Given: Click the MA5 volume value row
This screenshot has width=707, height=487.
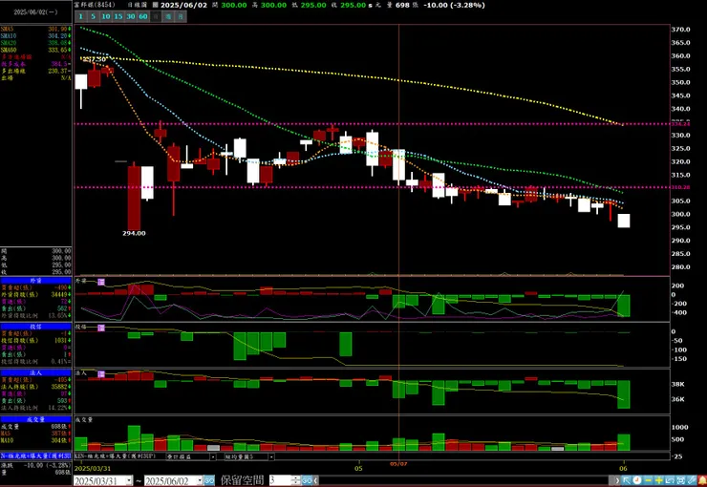Looking at the screenshot, I should [35, 434].
